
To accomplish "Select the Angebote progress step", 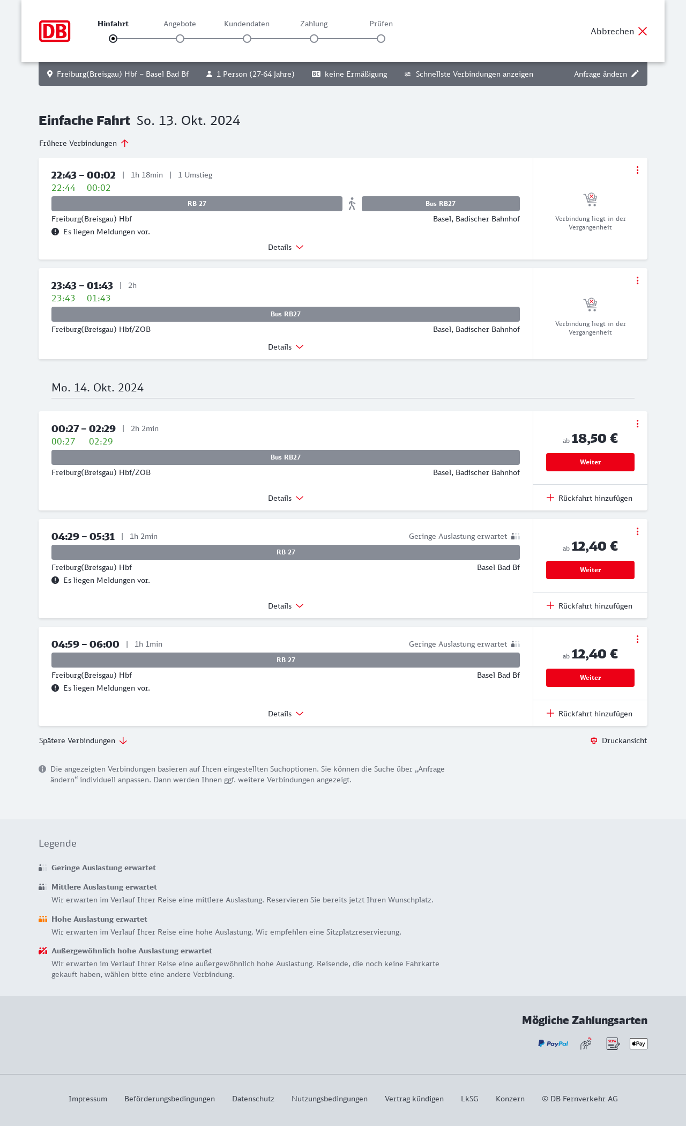I will (180, 38).
